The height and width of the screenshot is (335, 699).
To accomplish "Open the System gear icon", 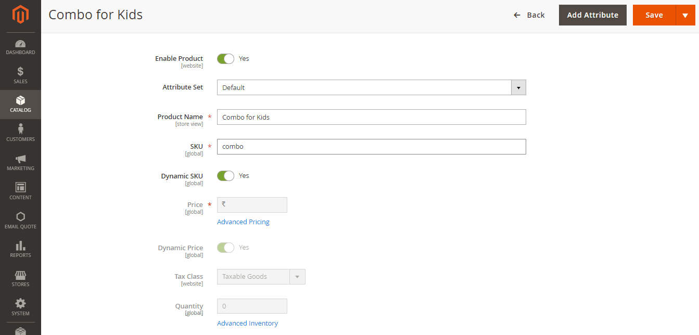I will click(x=20, y=303).
